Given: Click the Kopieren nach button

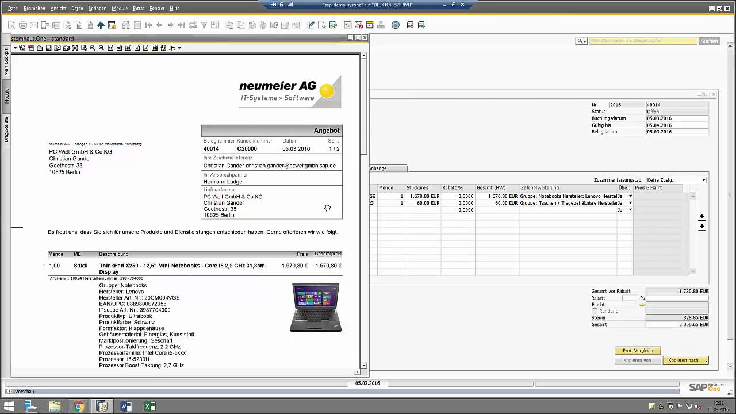Looking at the screenshot, I should point(685,361).
